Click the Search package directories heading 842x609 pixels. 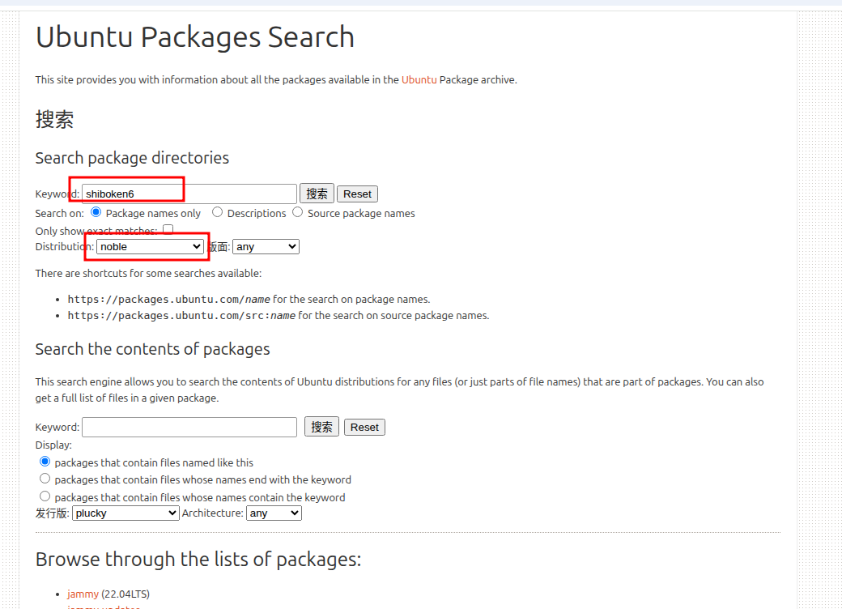132,158
